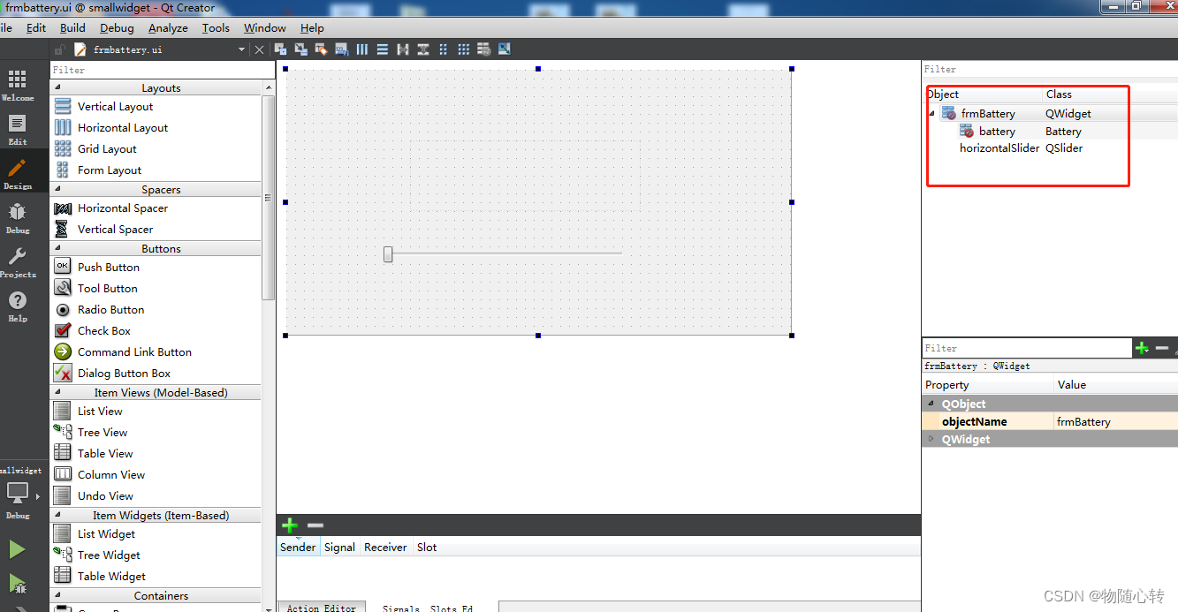Click Lay Out Horizontally in Splitter icon
Image resolution: width=1178 pixels, height=612 pixels.
[403, 49]
